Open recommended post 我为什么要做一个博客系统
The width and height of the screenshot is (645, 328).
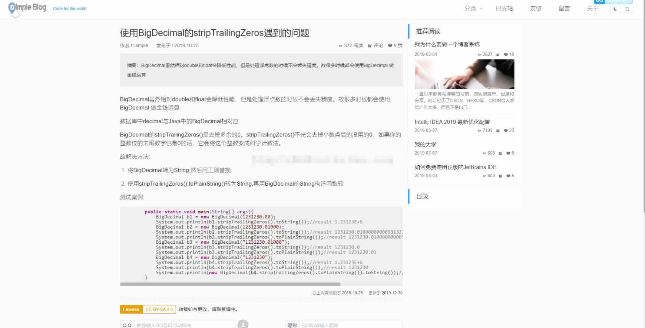(447, 44)
